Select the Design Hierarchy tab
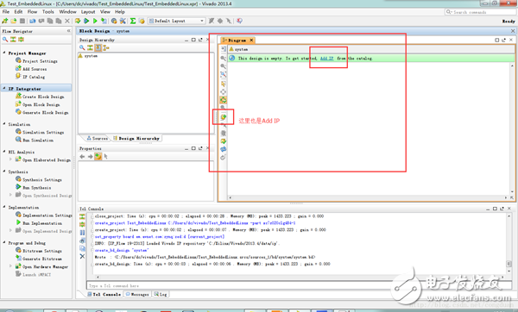The width and height of the screenshot is (518, 312). (136, 139)
